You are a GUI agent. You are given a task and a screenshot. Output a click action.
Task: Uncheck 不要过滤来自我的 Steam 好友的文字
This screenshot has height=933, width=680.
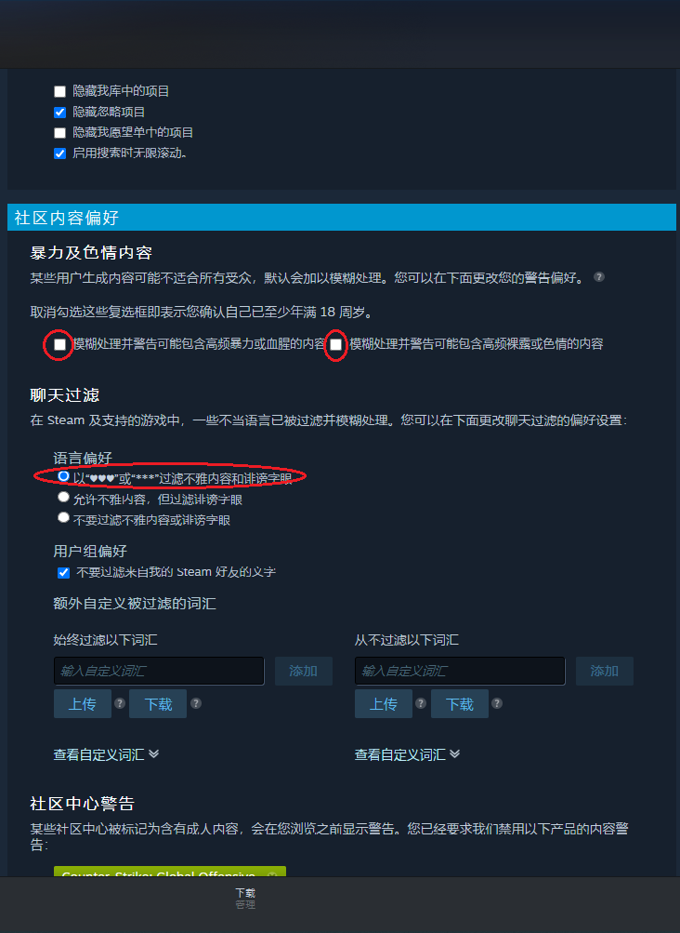[63, 572]
